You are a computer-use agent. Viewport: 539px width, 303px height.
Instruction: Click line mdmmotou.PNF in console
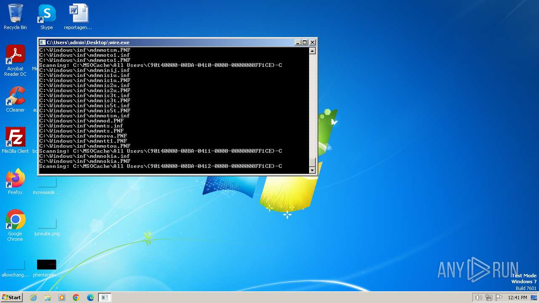(x=85, y=146)
